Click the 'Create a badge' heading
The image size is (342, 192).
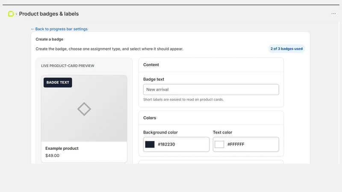50,39
